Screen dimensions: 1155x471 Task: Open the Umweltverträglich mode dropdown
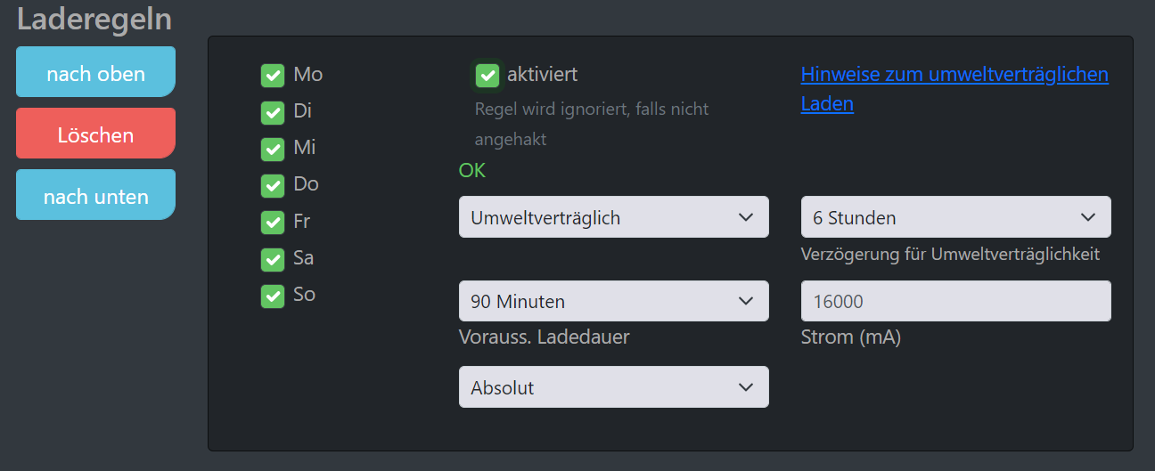pyautogui.click(x=613, y=217)
